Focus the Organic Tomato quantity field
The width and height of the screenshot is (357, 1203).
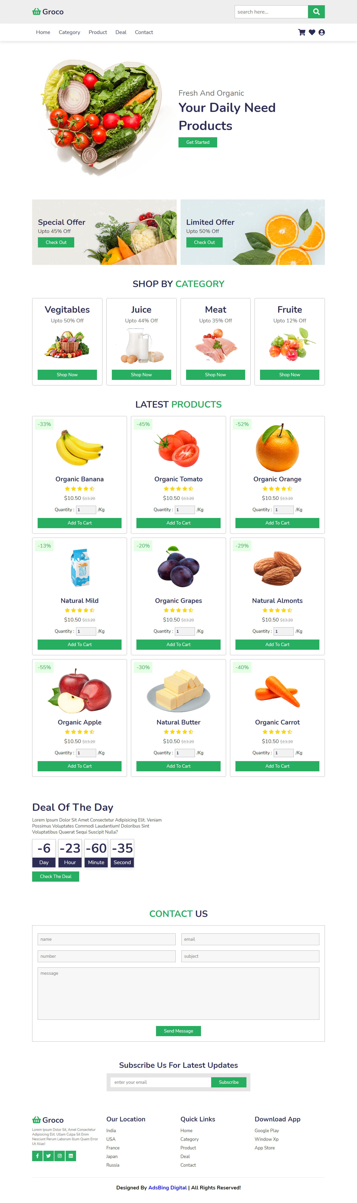(184, 510)
